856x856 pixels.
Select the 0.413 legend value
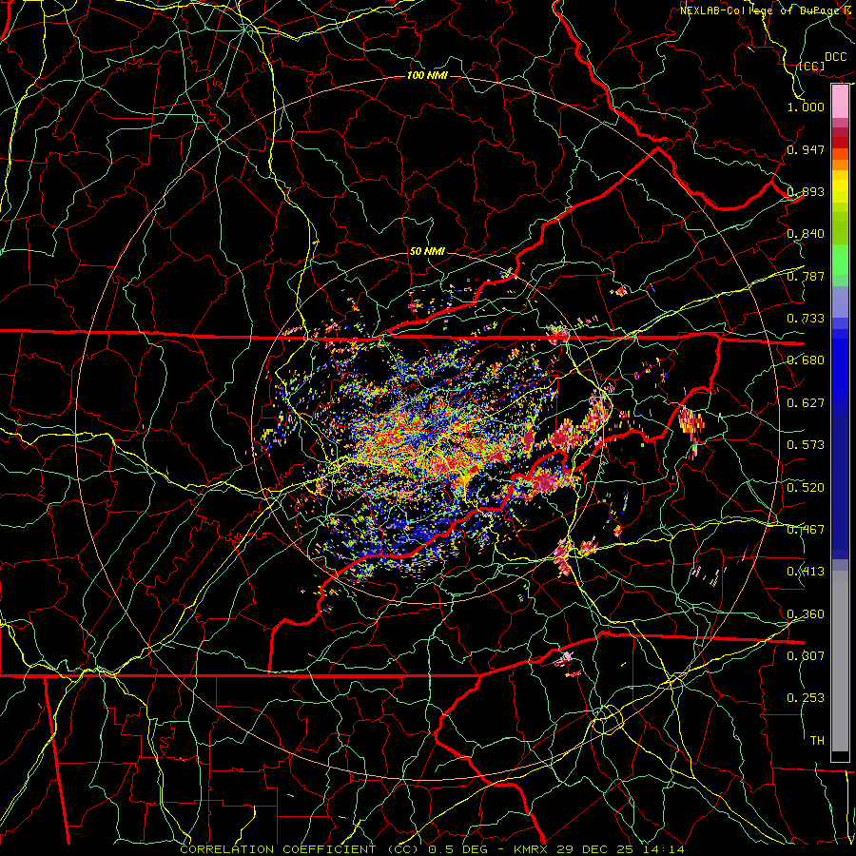point(806,572)
